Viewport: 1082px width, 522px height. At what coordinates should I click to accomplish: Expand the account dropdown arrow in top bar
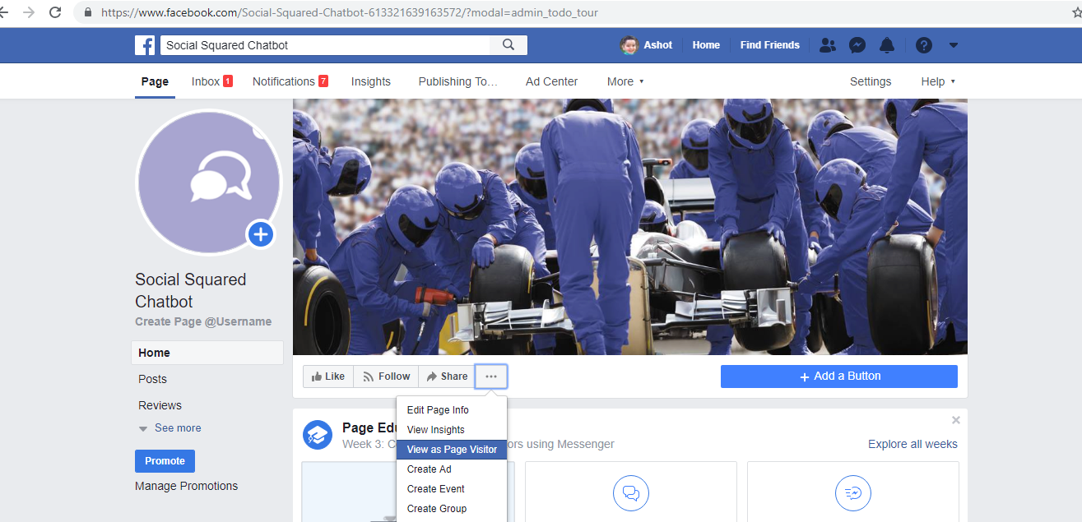[954, 45]
